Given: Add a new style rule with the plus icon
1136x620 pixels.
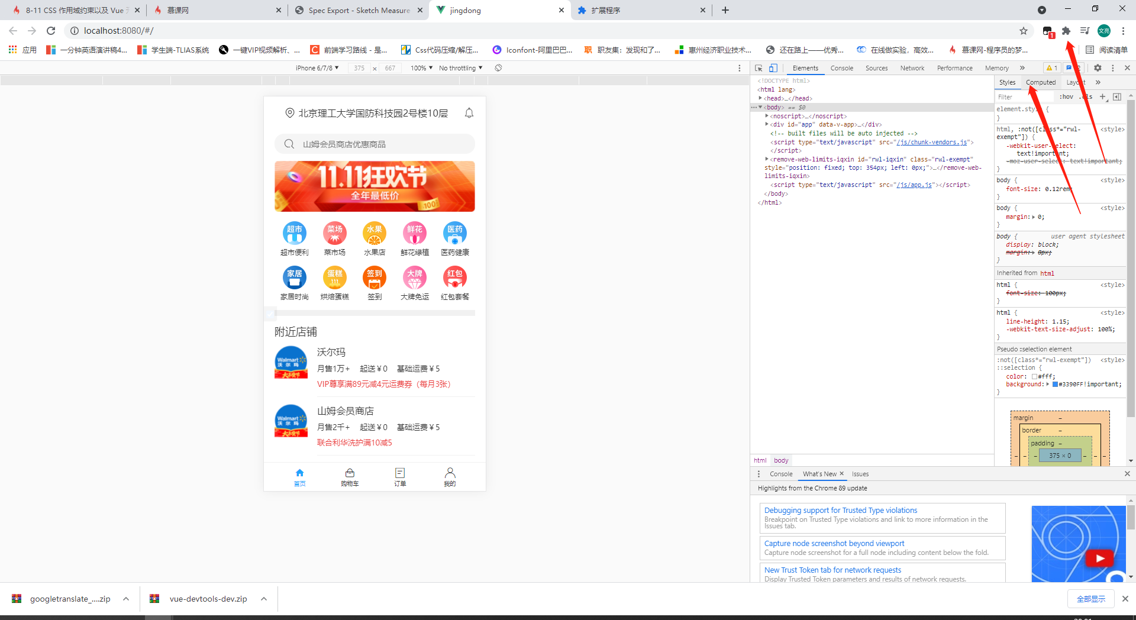Looking at the screenshot, I should click(x=1102, y=96).
